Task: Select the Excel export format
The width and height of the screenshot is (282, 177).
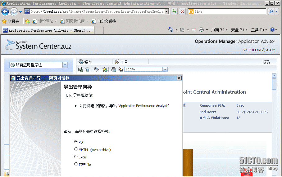Action: click(76, 157)
